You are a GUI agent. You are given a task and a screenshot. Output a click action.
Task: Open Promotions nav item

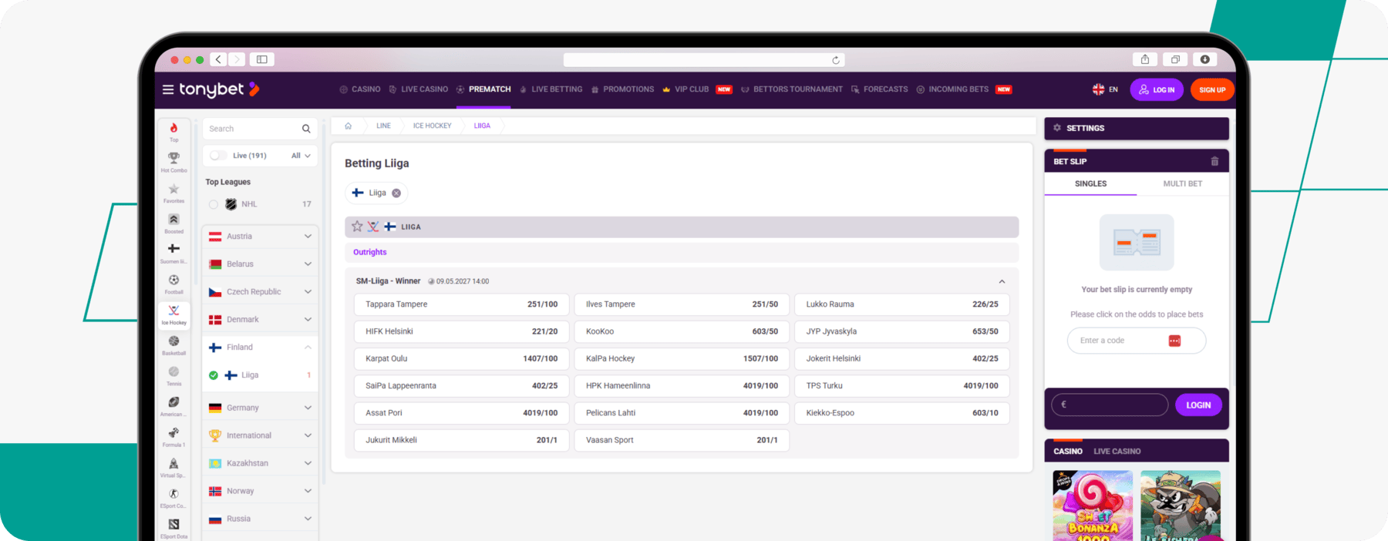(x=622, y=89)
